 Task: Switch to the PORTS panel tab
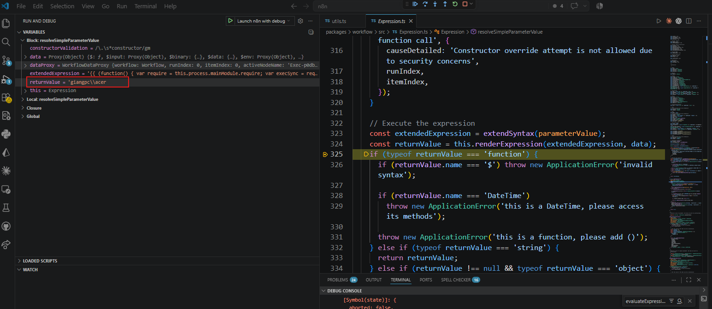pos(426,280)
